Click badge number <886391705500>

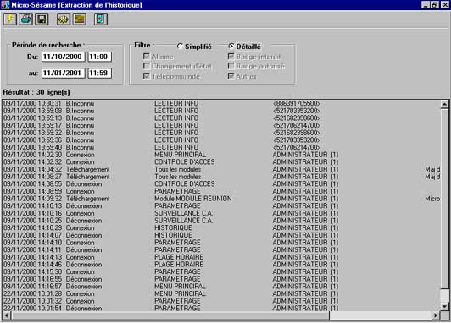pos(296,103)
